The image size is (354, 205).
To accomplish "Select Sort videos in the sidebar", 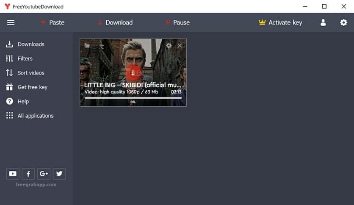I will coord(25,73).
